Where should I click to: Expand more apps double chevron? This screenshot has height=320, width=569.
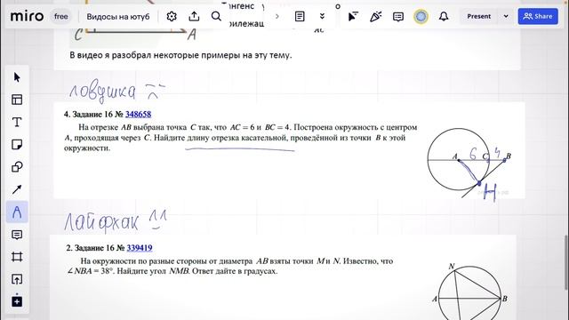(322, 16)
